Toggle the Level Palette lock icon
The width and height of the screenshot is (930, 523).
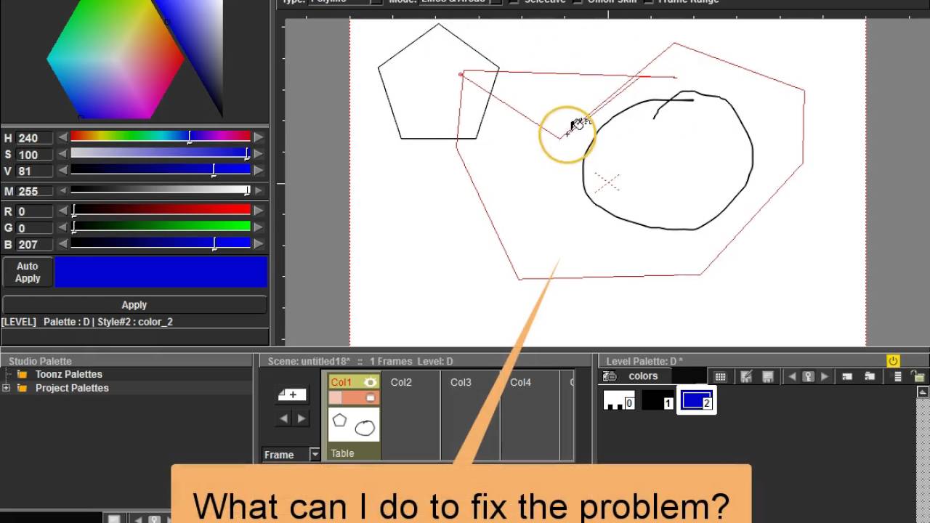pyautogui.click(x=919, y=376)
